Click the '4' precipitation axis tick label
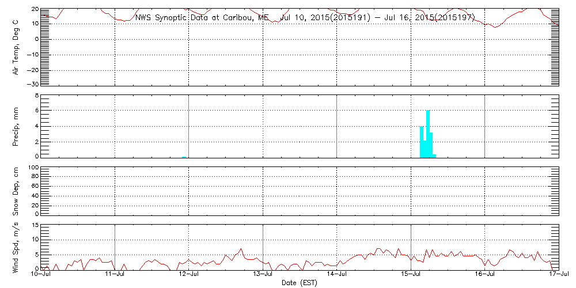The width and height of the screenshot is (576, 288). (x=36, y=126)
